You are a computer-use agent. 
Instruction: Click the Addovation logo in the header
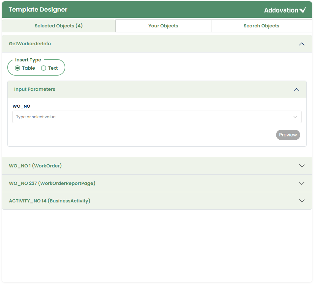285,10
